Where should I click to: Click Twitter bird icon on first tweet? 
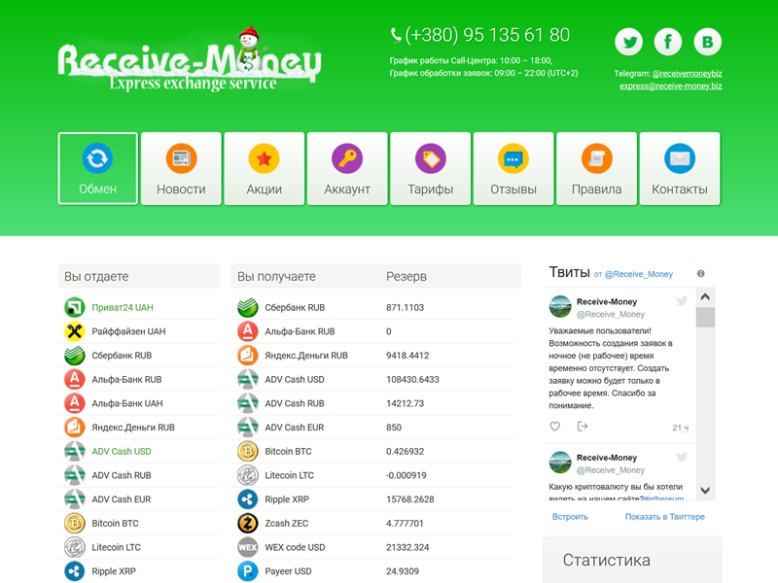point(682,300)
